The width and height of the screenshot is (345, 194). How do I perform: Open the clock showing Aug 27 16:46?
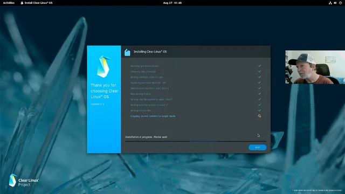coord(172,3)
